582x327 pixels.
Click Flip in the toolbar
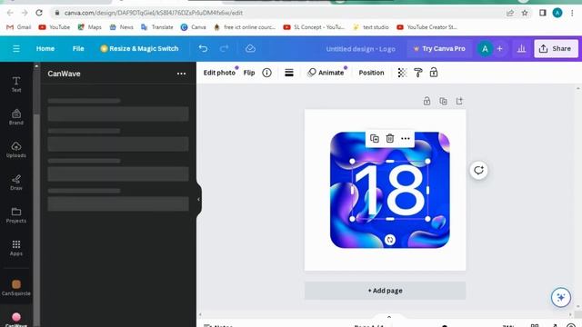click(249, 73)
